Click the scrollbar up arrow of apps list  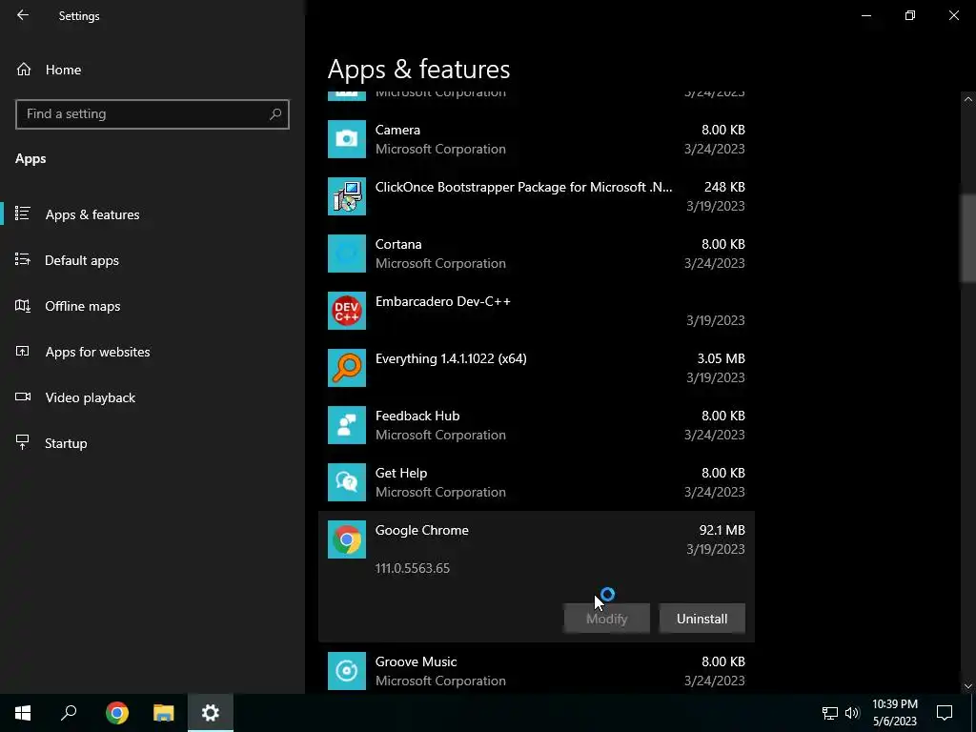(x=968, y=99)
